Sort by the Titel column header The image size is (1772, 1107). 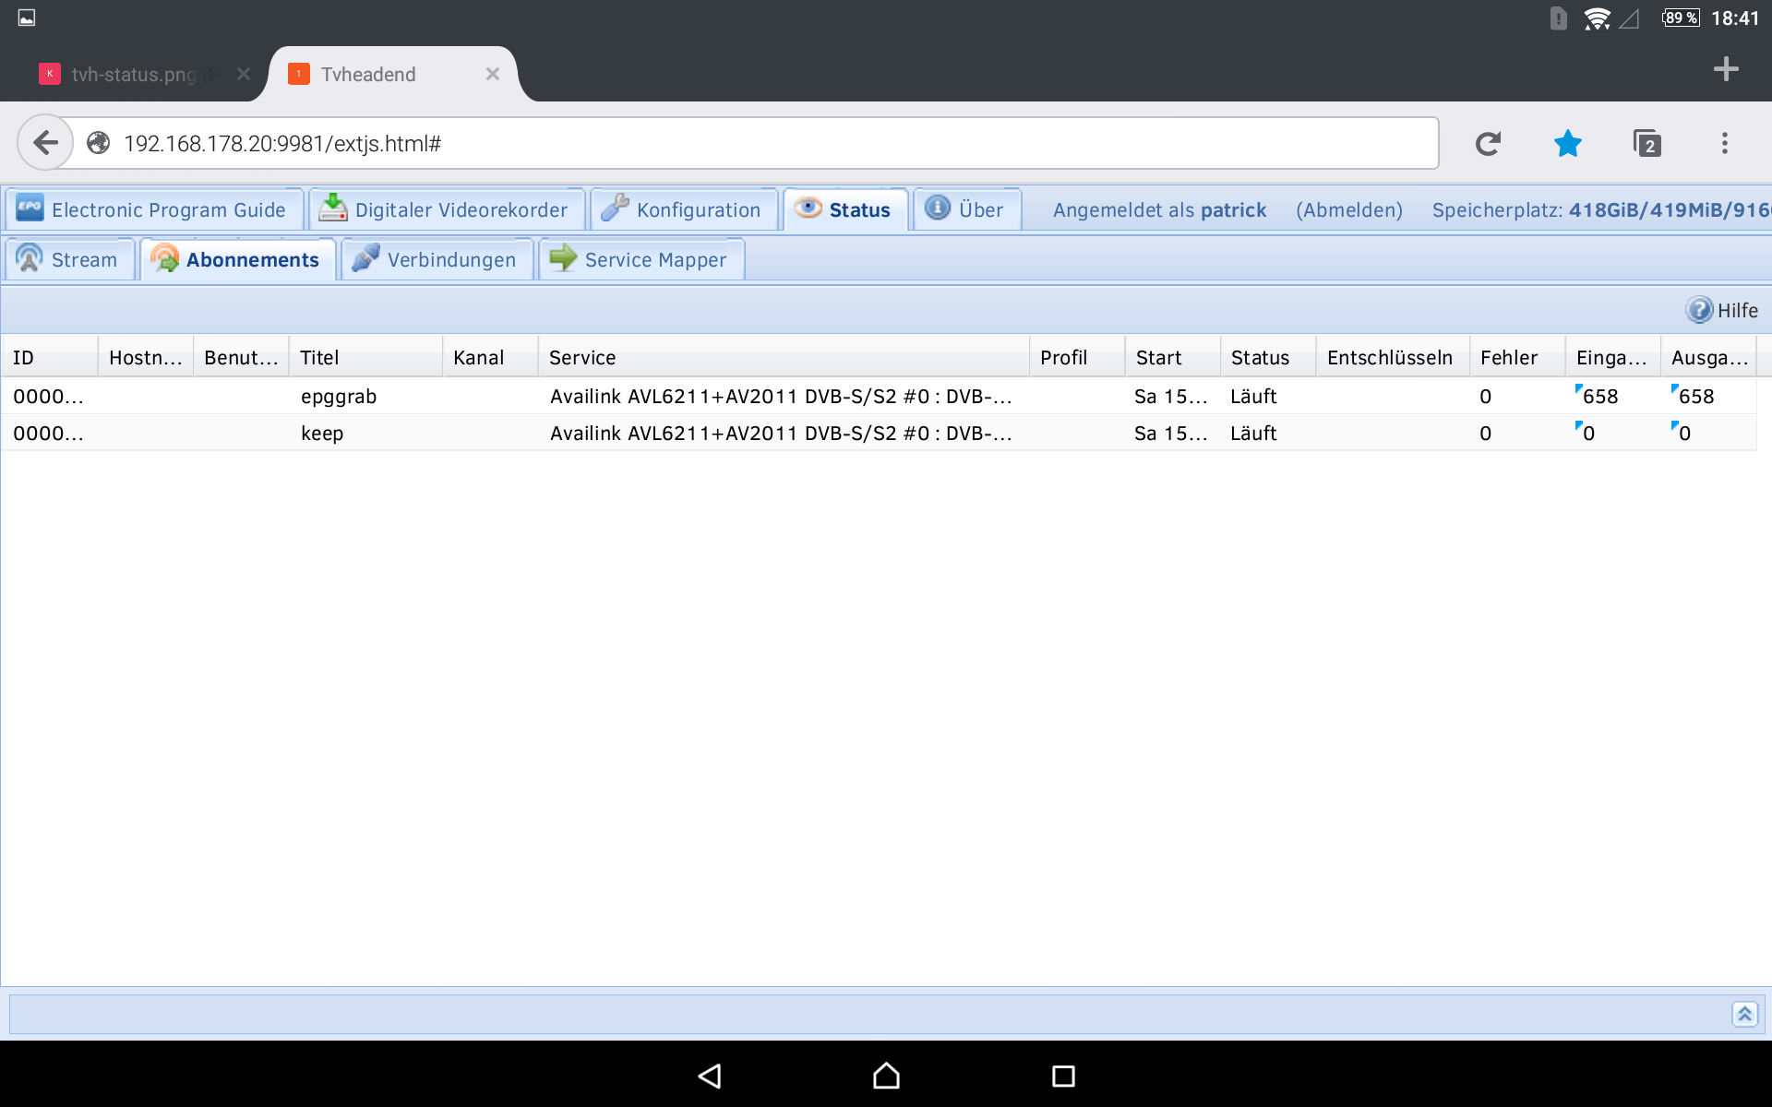(365, 357)
